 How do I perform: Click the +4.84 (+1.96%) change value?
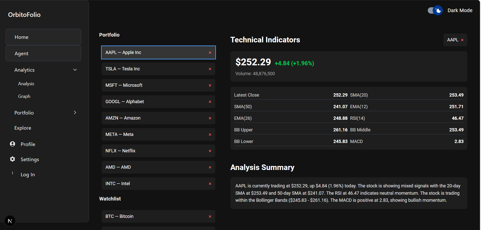294,63
